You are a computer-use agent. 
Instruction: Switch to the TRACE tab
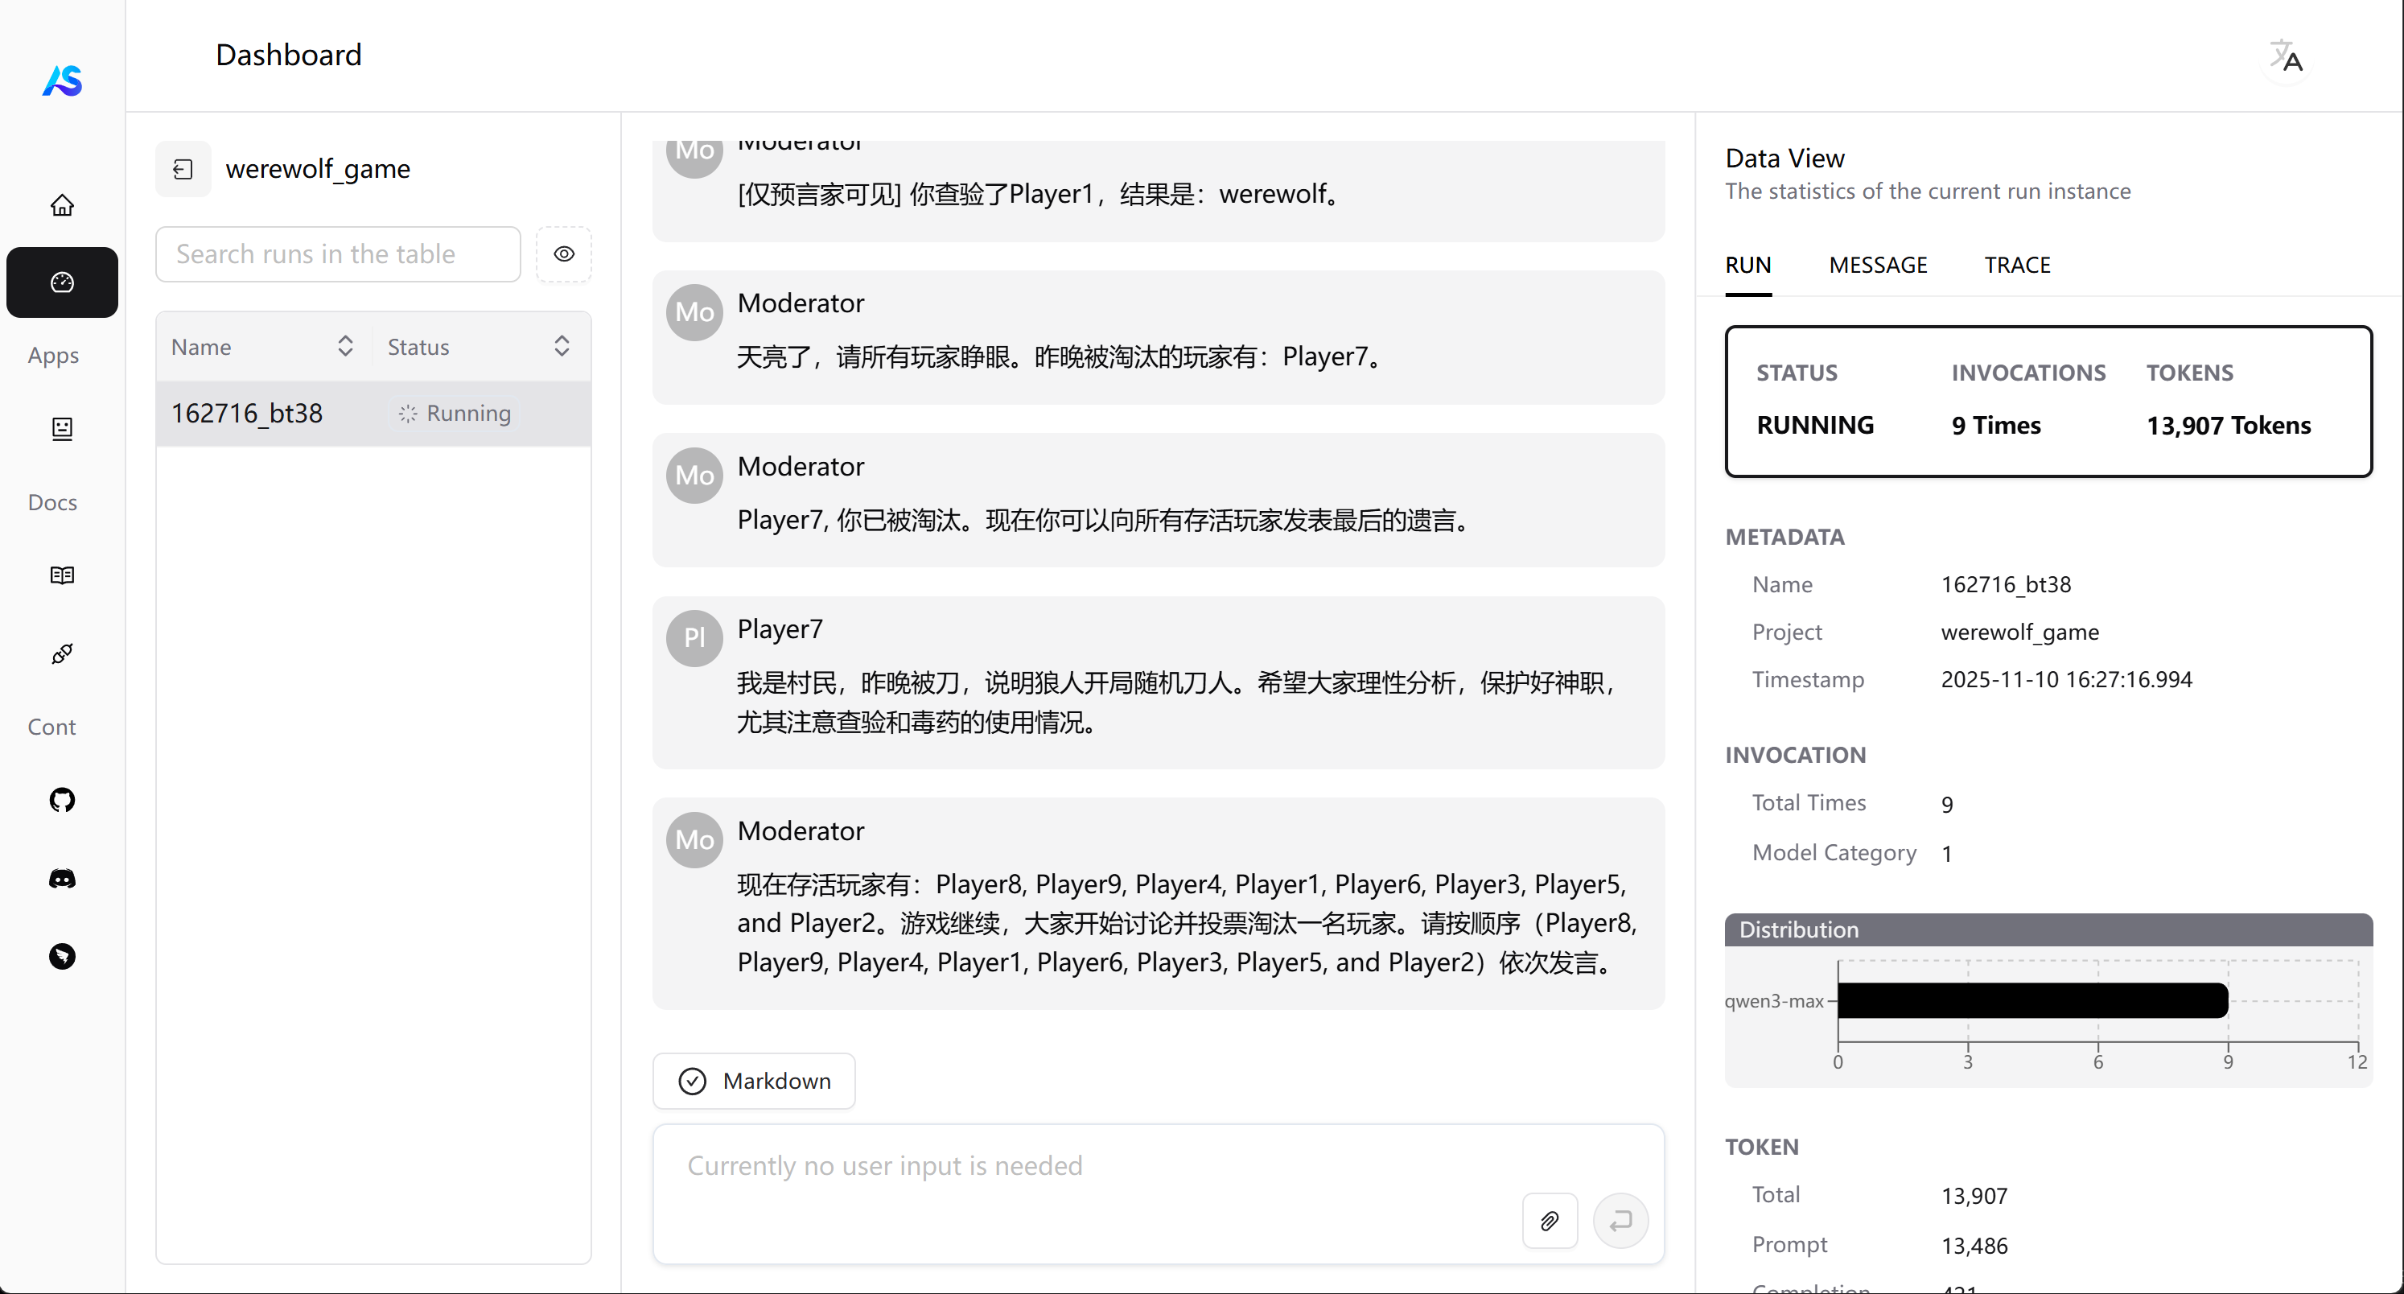pyautogui.click(x=2017, y=265)
